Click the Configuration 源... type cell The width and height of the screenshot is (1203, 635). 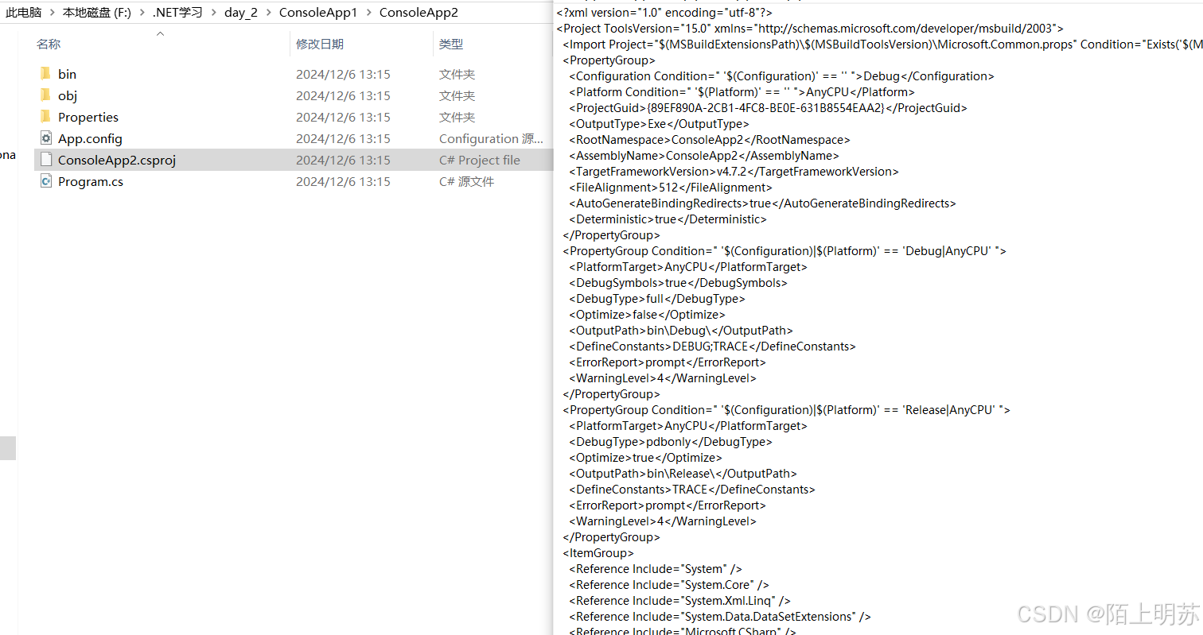[x=491, y=138]
